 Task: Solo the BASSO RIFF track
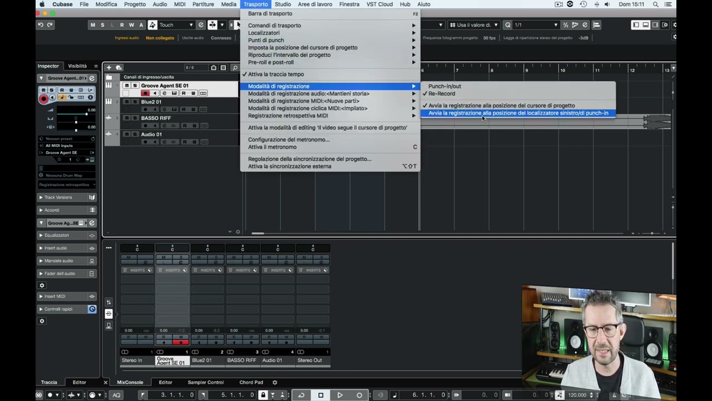pos(134,118)
